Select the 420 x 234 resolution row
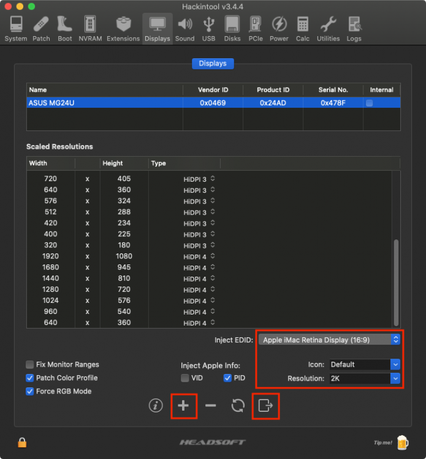The width and height of the screenshot is (426, 459). tap(210, 223)
